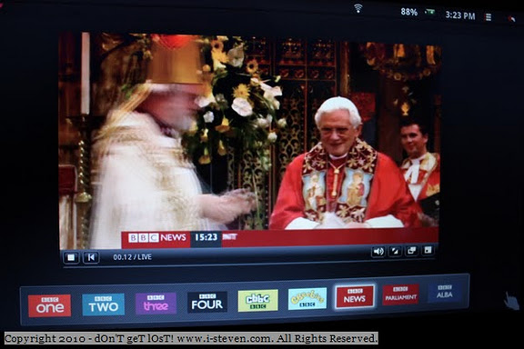Open the status bar menu list icon

[x=489, y=16]
